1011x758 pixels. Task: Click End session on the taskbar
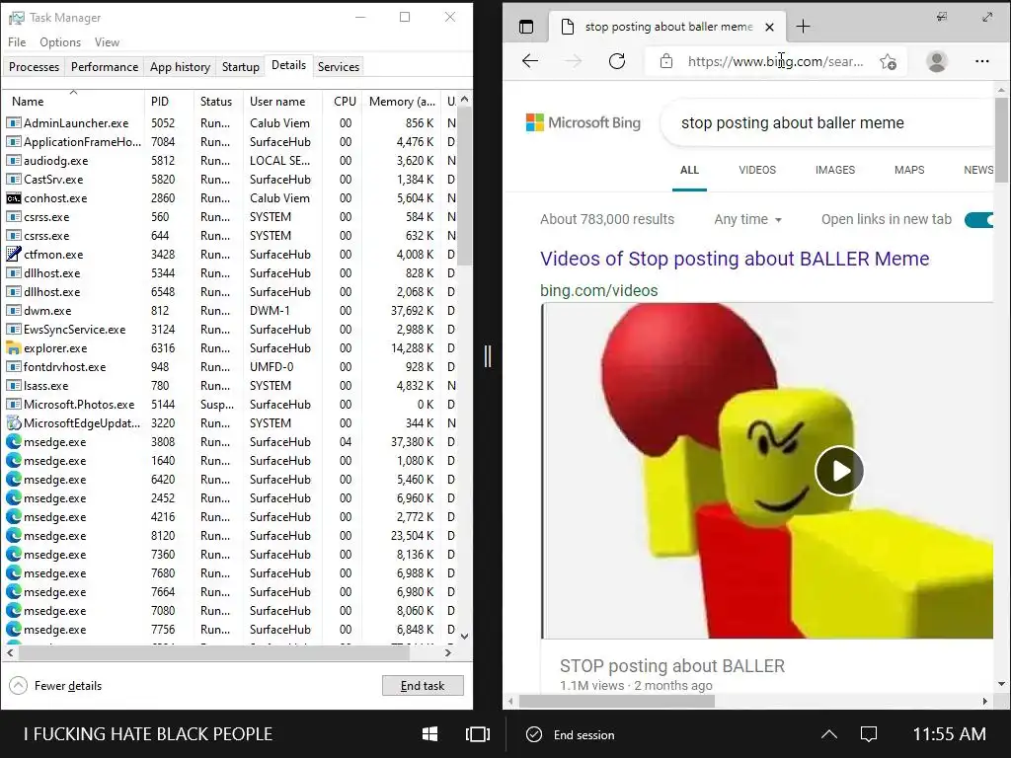pyautogui.click(x=583, y=734)
